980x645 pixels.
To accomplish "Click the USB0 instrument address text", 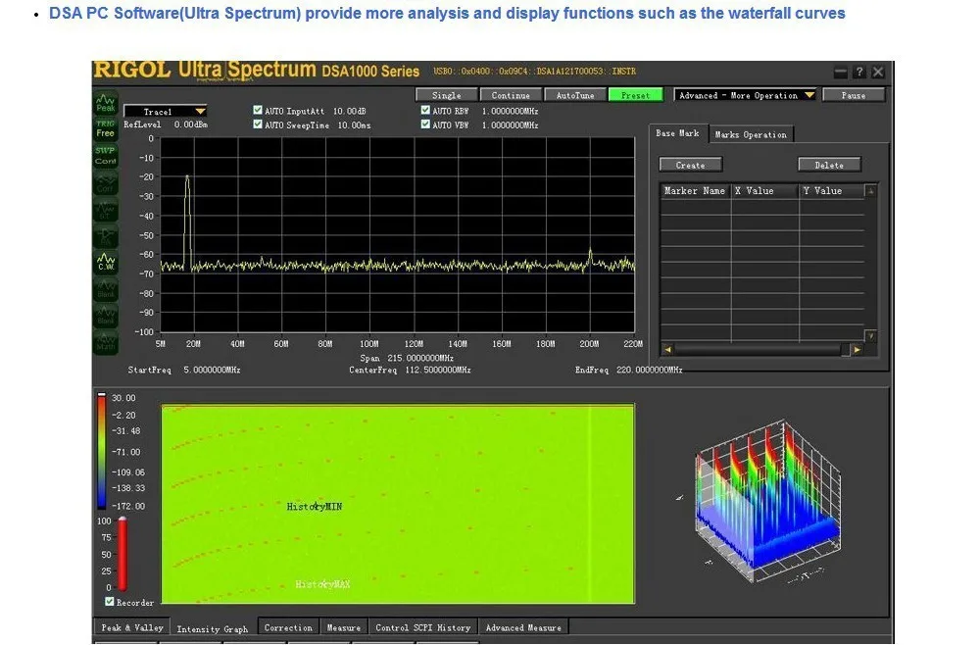I will pyautogui.click(x=535, y=72).
